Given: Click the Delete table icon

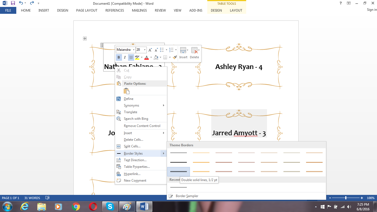Looking at the screenshot, I should (194, 50).
